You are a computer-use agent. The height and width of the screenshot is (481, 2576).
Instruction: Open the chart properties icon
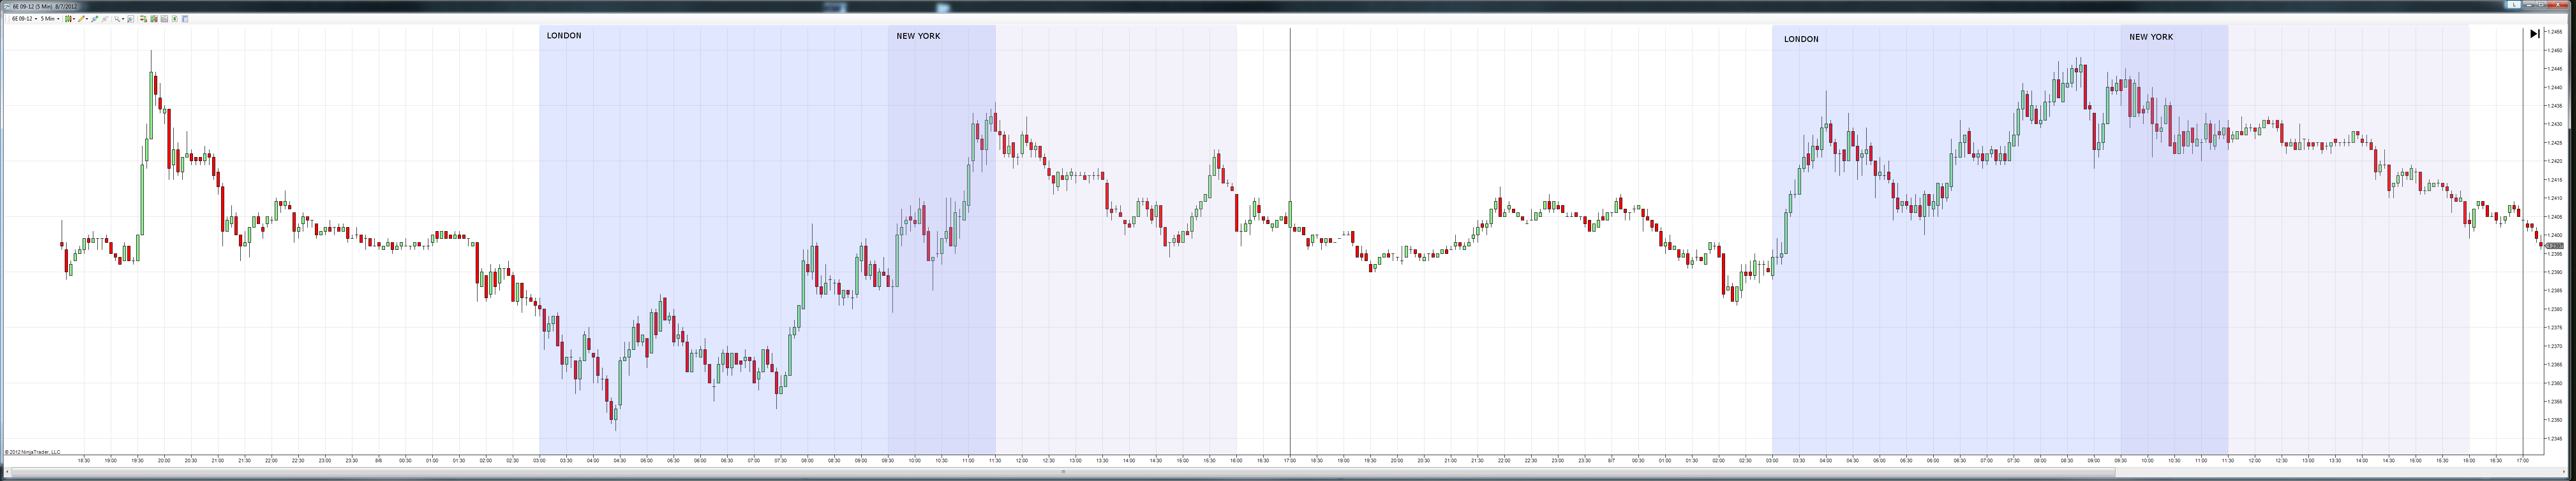click(186, 19)
